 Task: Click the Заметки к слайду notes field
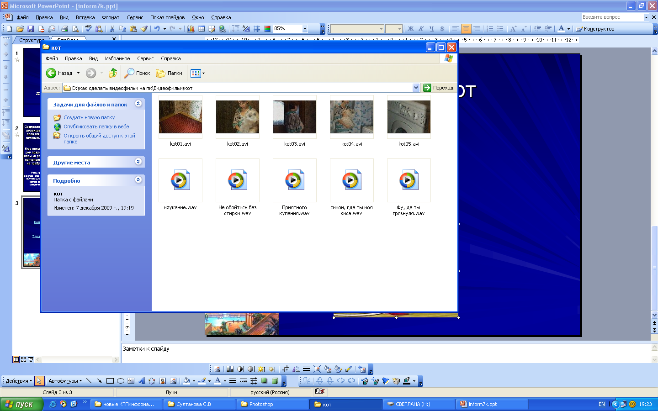pos(386,353)
